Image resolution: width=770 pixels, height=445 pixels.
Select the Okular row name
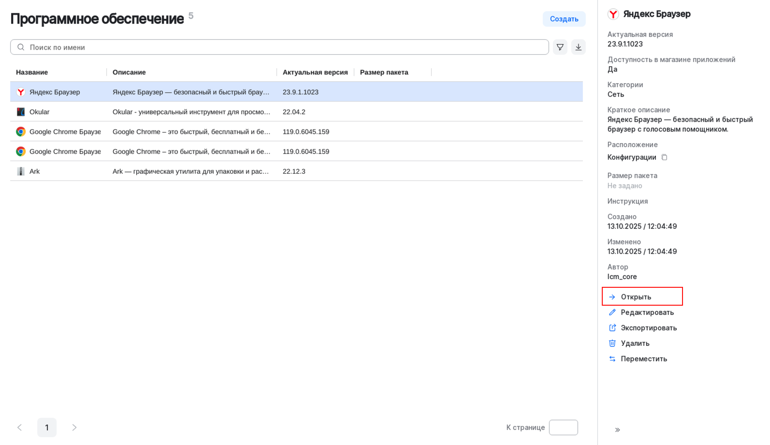pos(39,112)
